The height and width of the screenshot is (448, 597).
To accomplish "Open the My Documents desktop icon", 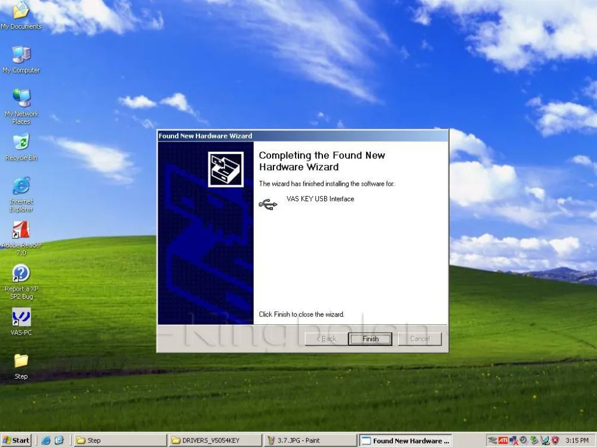I will click(x=21, y=16).
